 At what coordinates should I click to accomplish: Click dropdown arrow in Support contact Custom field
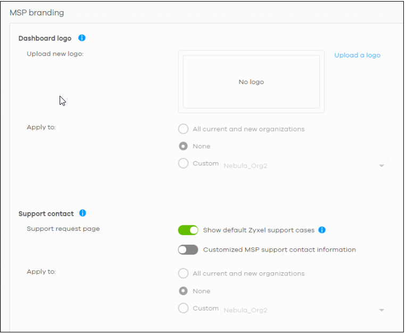coord(382,310)
